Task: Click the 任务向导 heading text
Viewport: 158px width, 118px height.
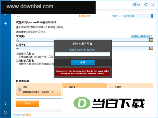Action: point(85,16)
